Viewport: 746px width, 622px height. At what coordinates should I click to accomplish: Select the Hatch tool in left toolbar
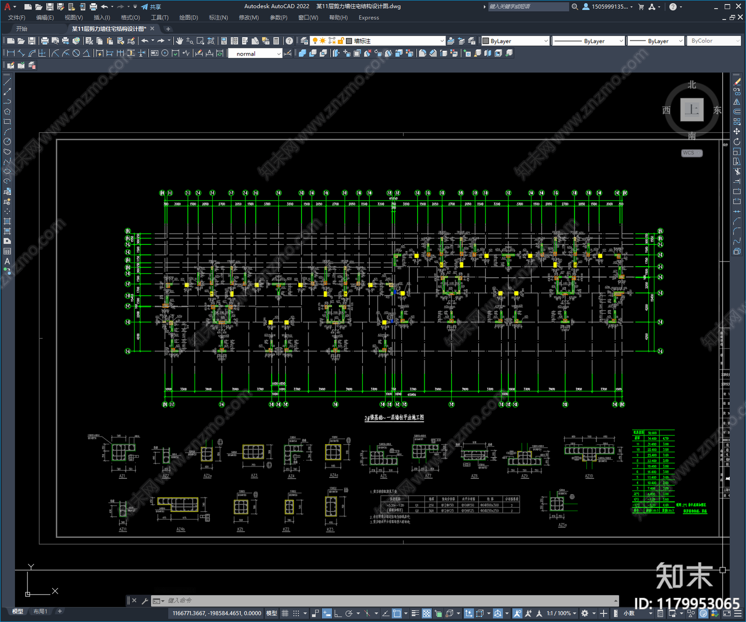click(7, 221)
